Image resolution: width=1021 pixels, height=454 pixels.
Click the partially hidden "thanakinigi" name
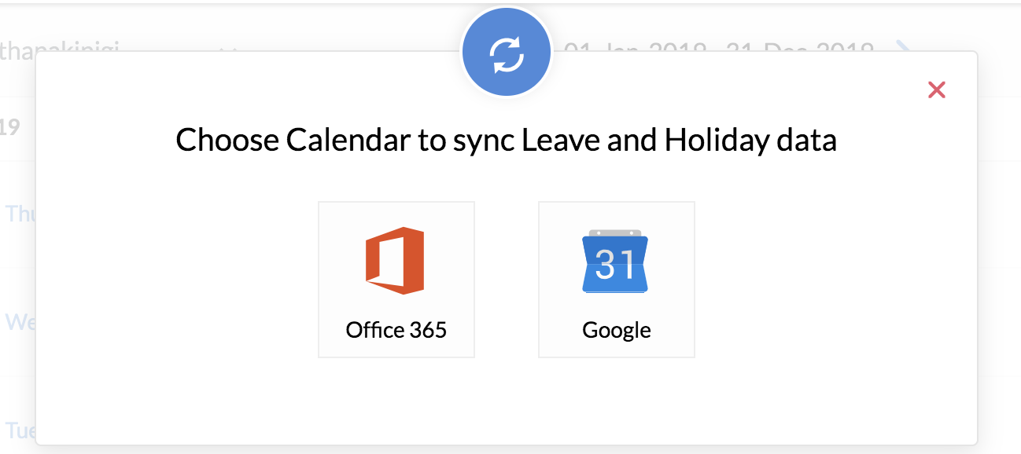pos(60,48)
